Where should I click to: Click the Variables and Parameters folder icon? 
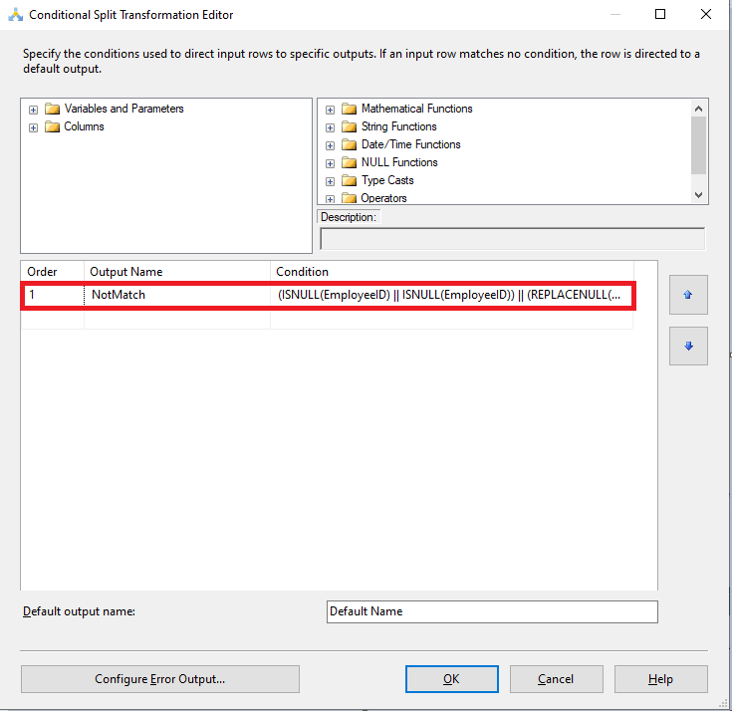click(x=52, y=109)
